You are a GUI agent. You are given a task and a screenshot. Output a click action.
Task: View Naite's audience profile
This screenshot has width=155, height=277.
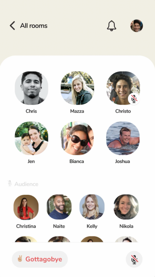pos(59,207)
